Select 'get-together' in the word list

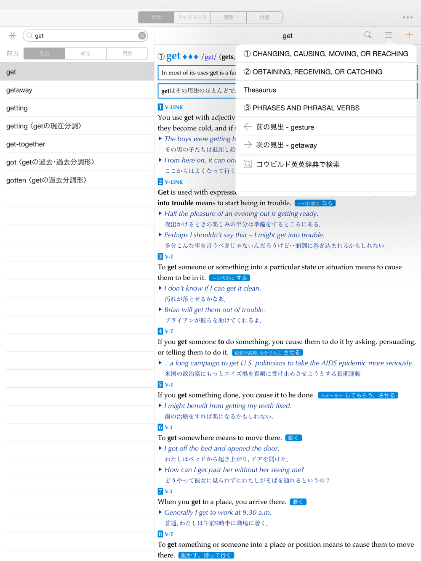pyautogui.click(x=77, y=144)
